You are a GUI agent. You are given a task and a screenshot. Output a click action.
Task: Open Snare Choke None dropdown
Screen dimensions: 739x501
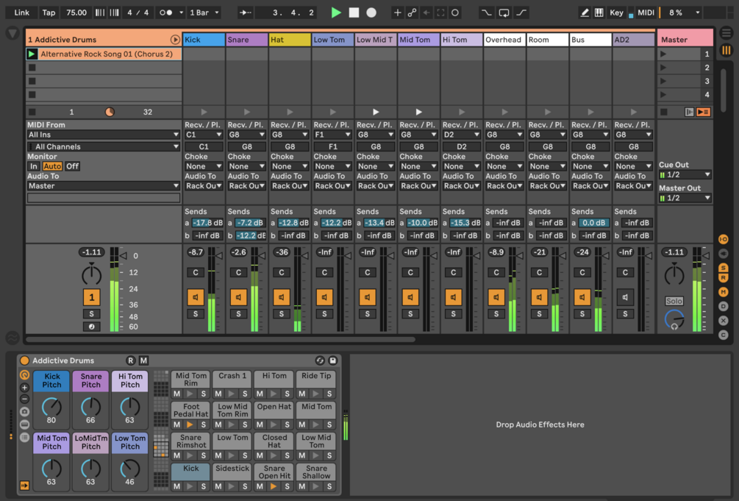point(246,166)
